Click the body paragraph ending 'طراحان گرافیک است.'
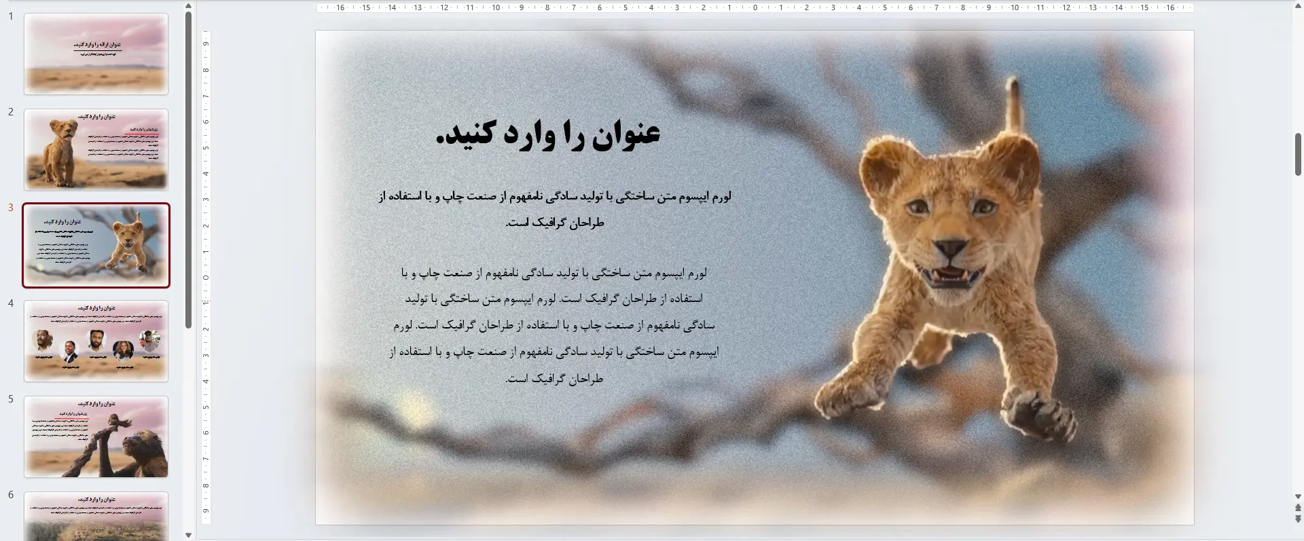 pos(554,325)
